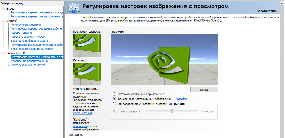Open Управление параметрами 3D
The image size is (285, 138).
[29, 61]
